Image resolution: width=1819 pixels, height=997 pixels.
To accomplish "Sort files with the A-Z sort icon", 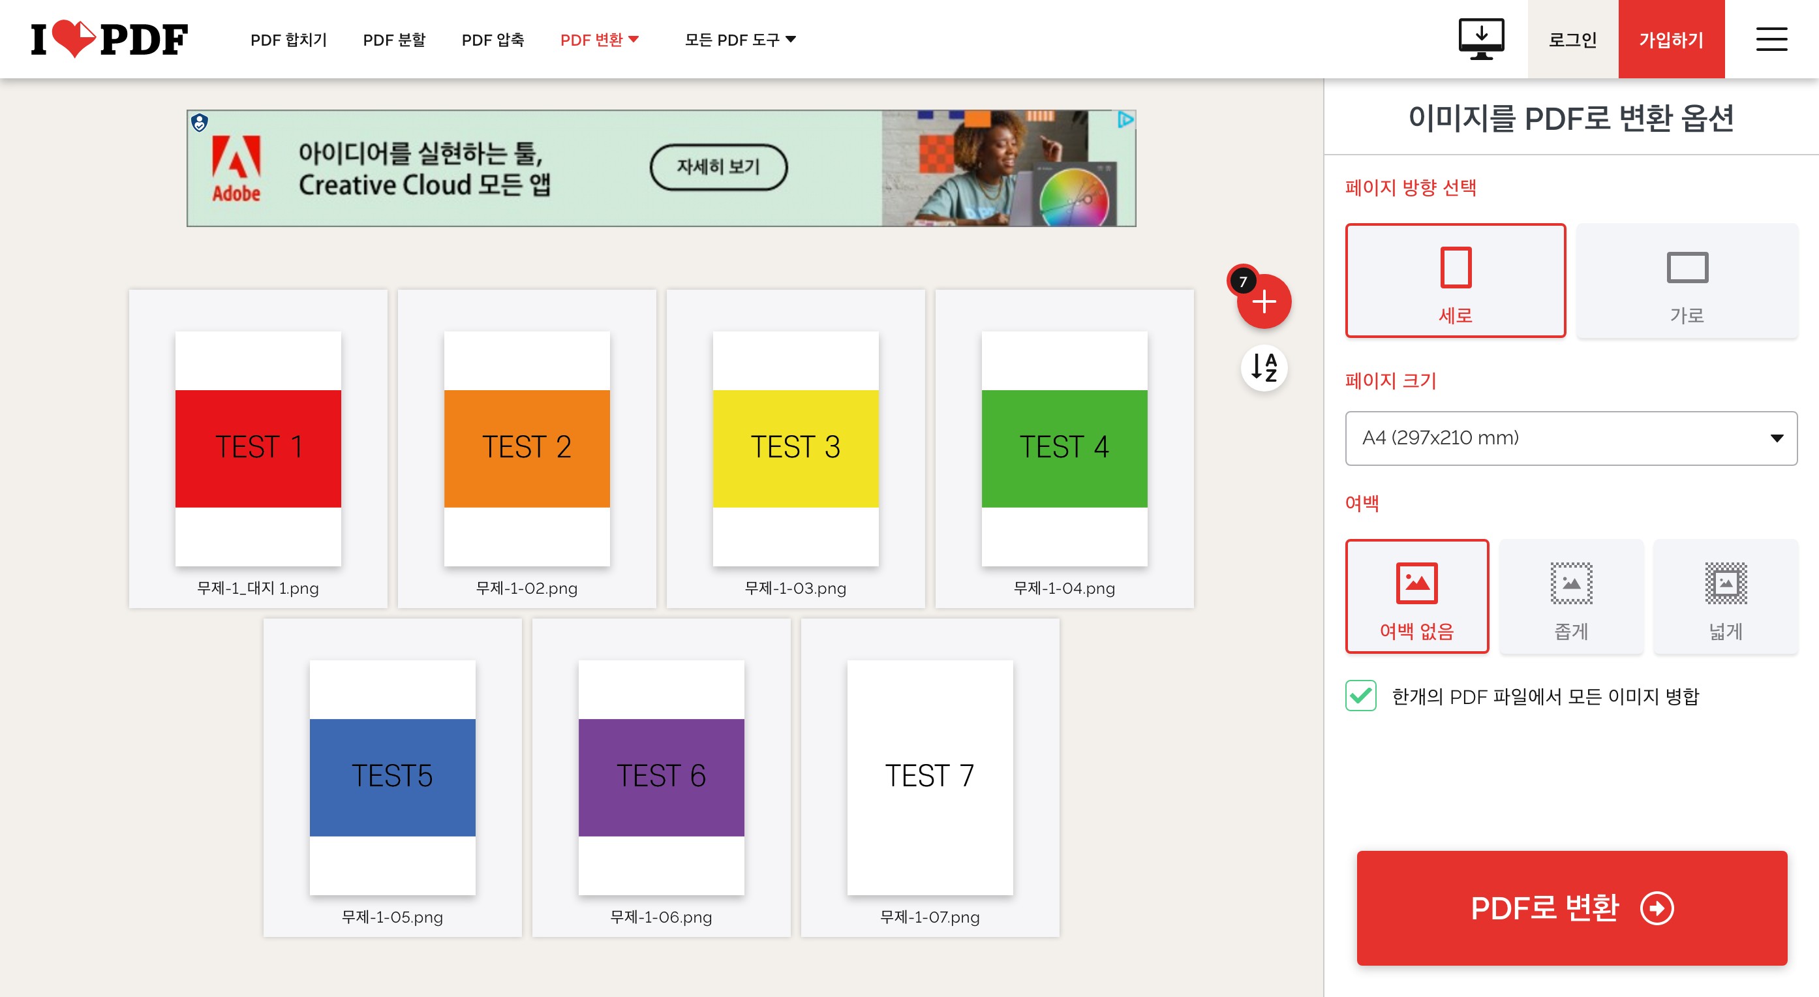I will 1263,367.
